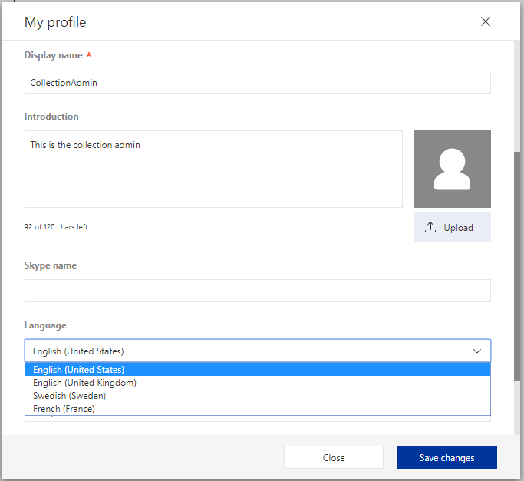Select Swedish (Sweden) from the language list
524x481 pixels.
(x=69, y=396)
